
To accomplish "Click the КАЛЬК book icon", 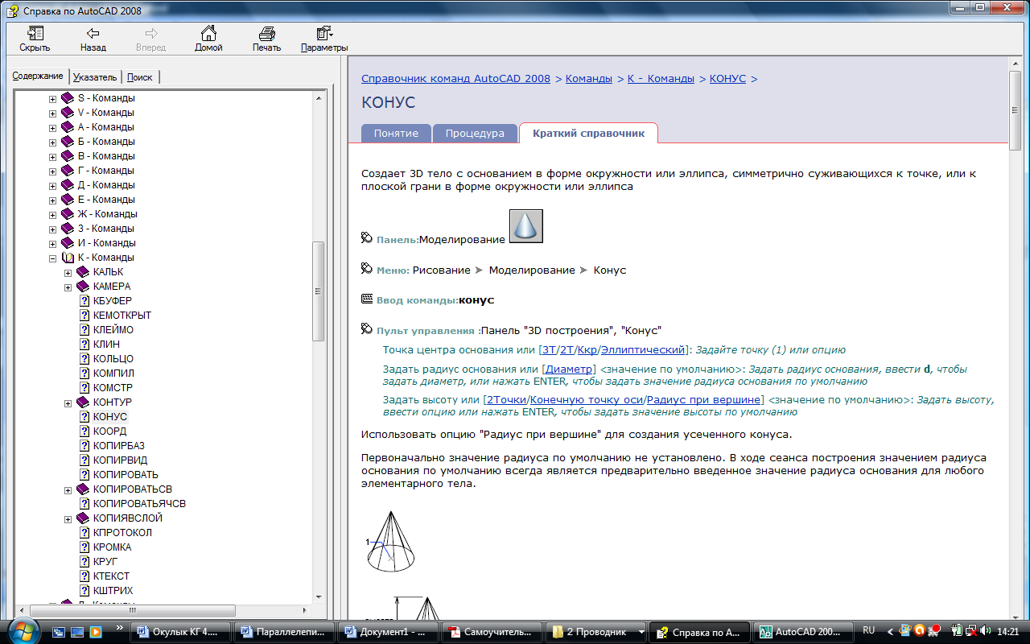I will coord(83,272).
